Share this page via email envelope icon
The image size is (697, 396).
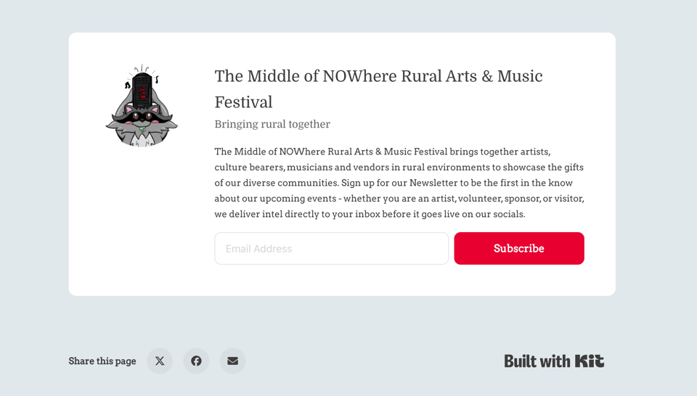click(x=232, y=360)
